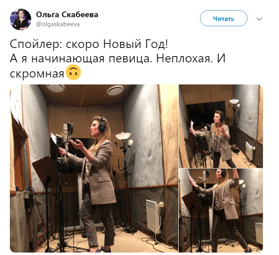Expand the tweet options chevron menu
This screenshot has height=255, width=279.
point(259,19)
